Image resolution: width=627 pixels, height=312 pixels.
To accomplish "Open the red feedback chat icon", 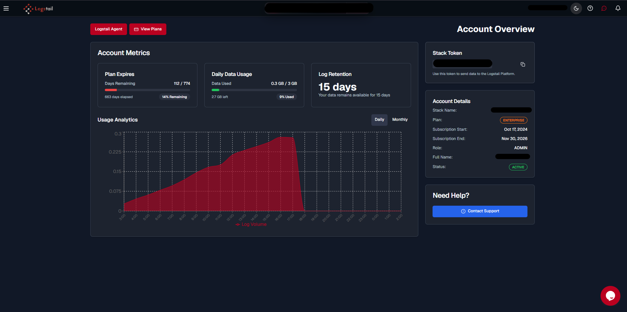I will [x=604, y=8].
